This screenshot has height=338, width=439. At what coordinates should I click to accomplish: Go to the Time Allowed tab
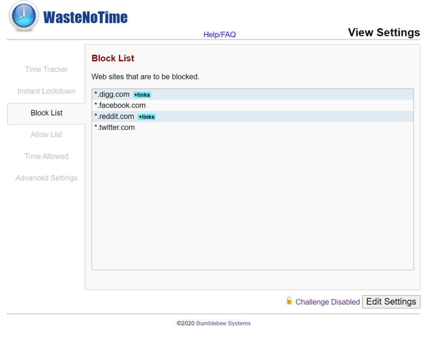pyautogui.click(x=46, y=156)
